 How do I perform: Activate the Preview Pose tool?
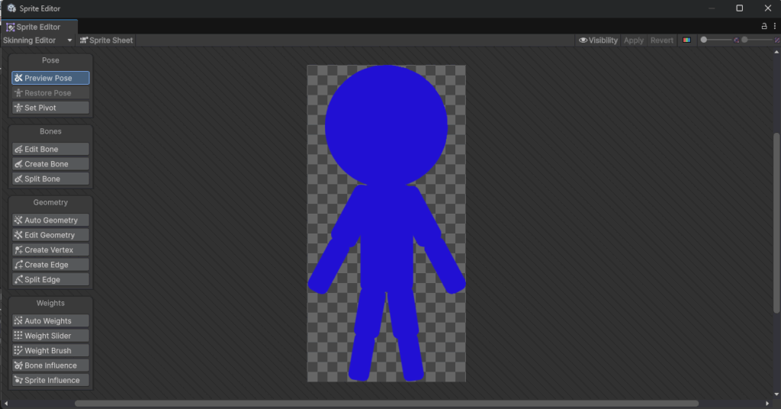click(50, 78)
